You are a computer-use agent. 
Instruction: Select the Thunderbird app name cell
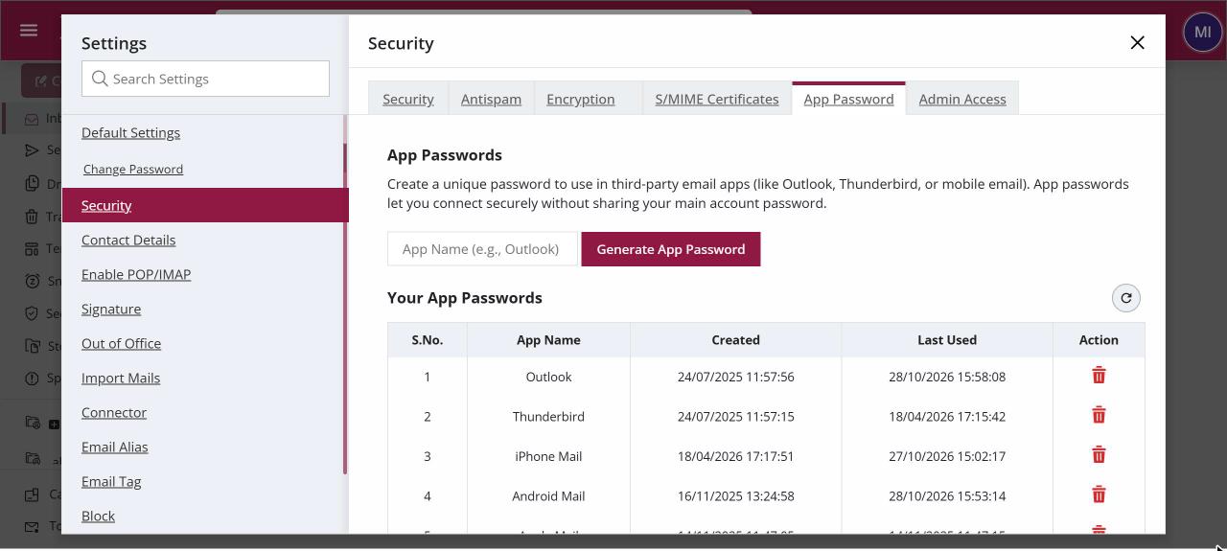point(548,417)
